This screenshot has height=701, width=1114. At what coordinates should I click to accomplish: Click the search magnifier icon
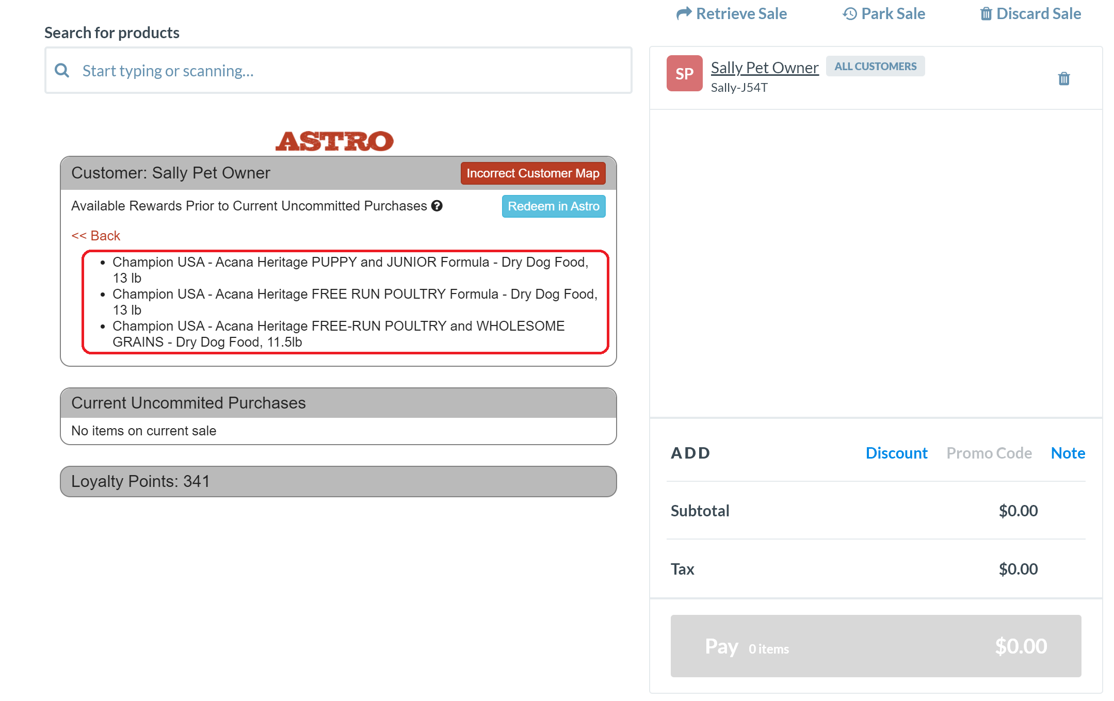[x=62, y=71]
